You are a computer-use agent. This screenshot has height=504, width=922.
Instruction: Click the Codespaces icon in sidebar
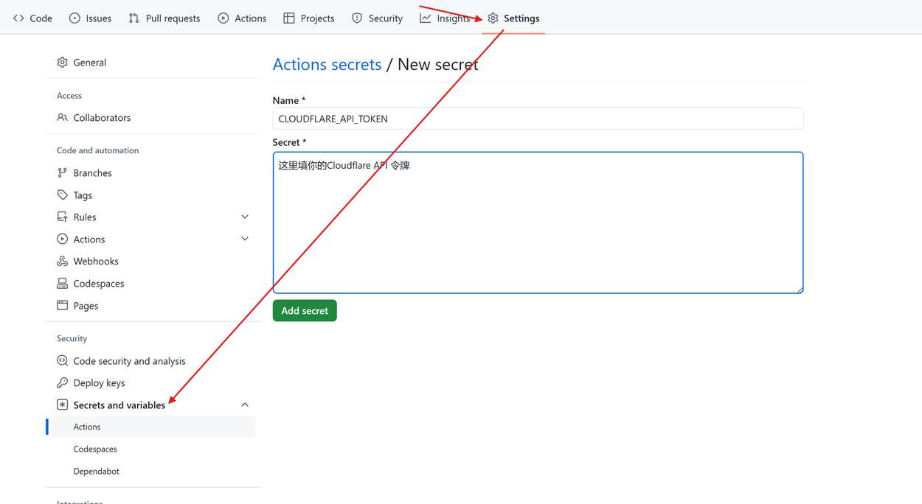coord(62,283)
